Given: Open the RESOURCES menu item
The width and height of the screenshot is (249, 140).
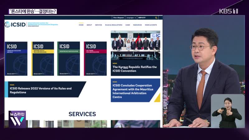Looking at the screenshot, I should tap(137, 25).
